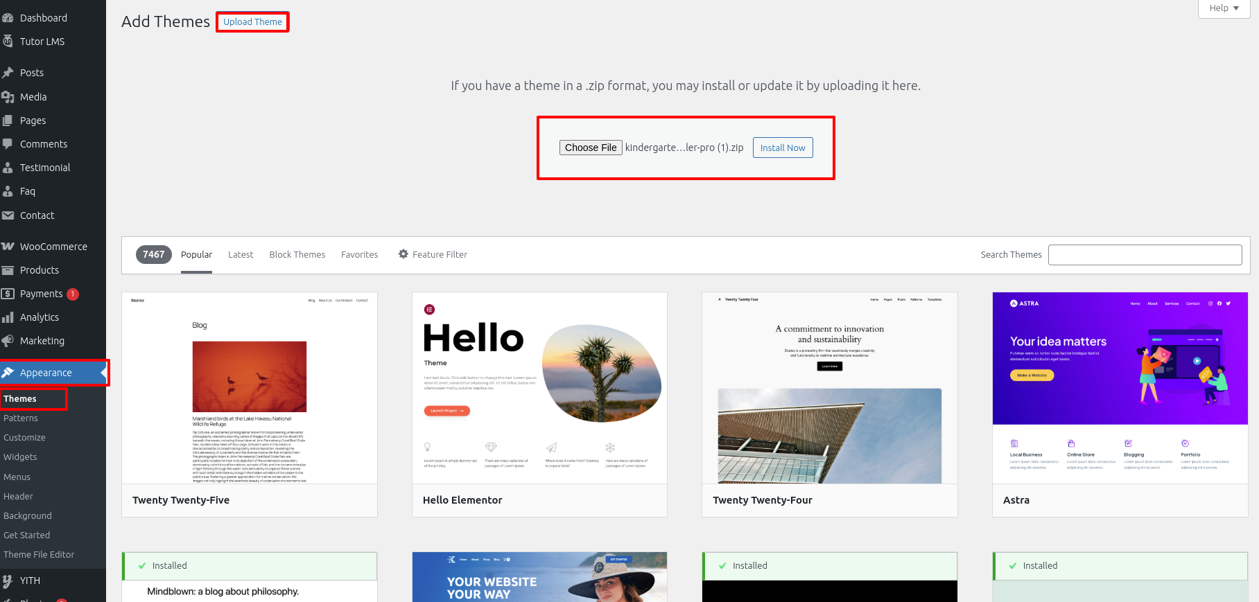Select the Block Themes tab
Screen dimensions: 1259x602
coord(297,255)
